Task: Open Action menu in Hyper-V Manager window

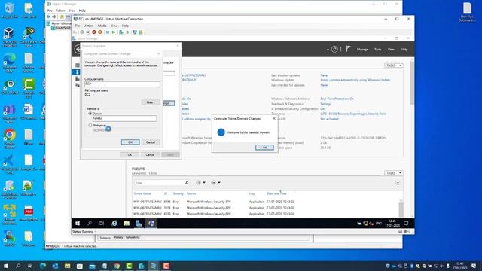Action: pos(60,11)
